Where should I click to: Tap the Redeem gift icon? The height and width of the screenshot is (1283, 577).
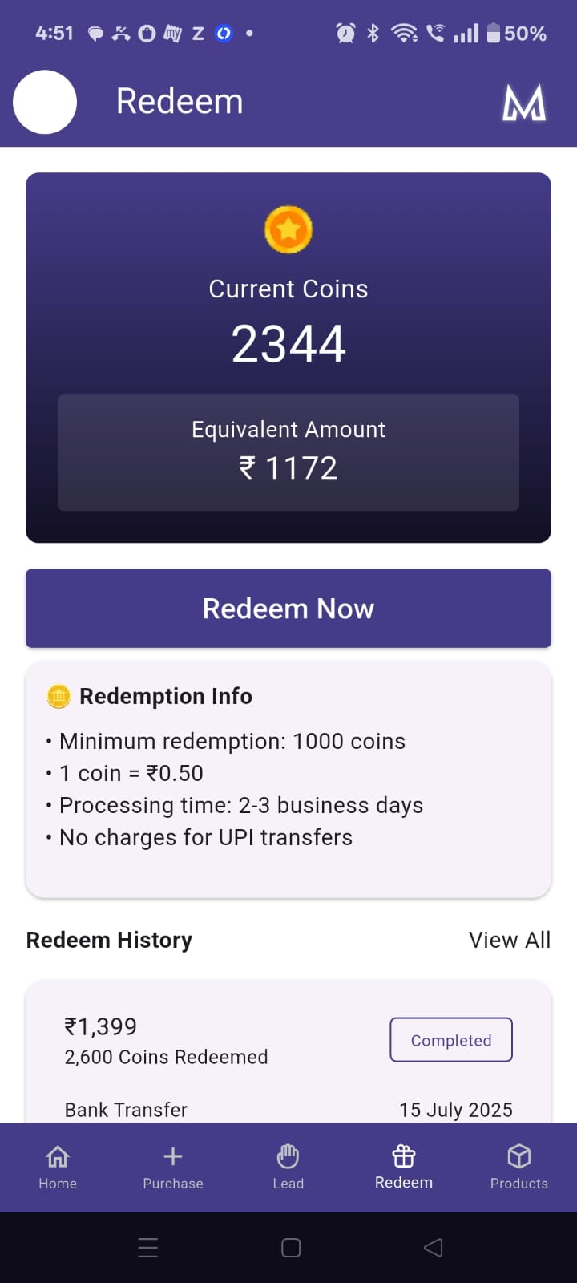[403, 1156]
